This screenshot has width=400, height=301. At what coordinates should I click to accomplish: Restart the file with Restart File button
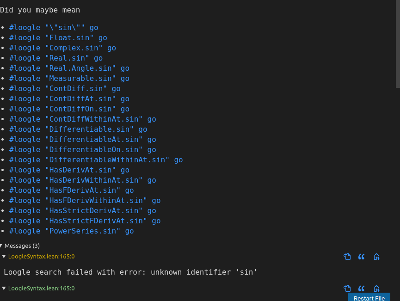click(369, 297)
